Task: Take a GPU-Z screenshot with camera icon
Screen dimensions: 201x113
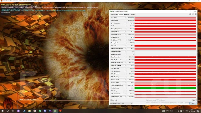Action: [190, 14]
